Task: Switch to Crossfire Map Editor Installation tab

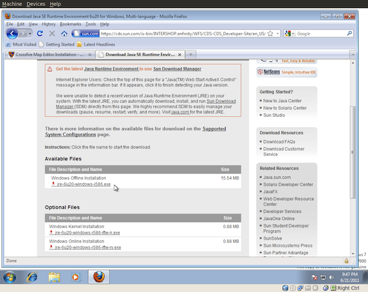Action: tap(50, 55)
